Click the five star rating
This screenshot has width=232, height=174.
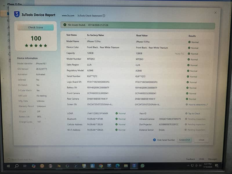36,46
